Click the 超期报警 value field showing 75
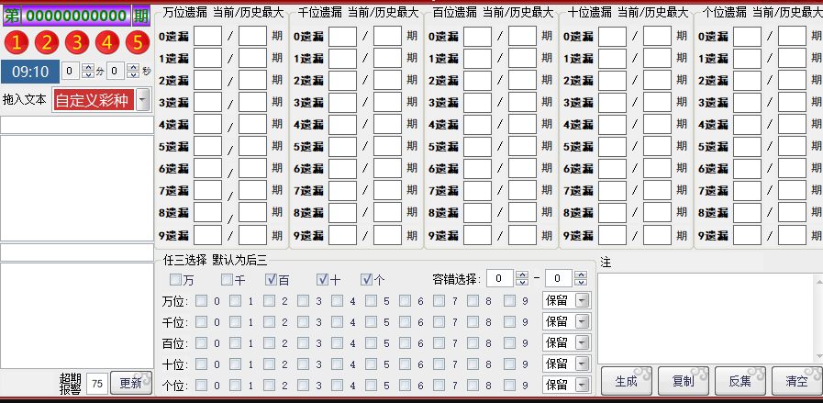823x403 pixels. pyautogui.click(x=97, y=384)
